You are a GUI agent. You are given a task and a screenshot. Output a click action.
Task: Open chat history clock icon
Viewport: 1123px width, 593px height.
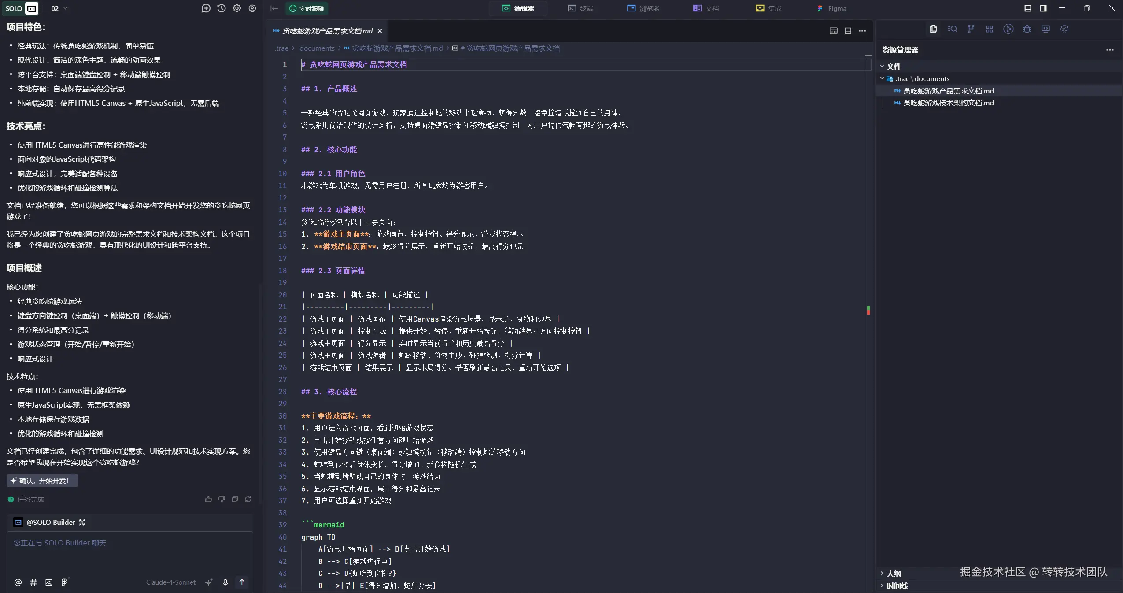click(222, 8)
